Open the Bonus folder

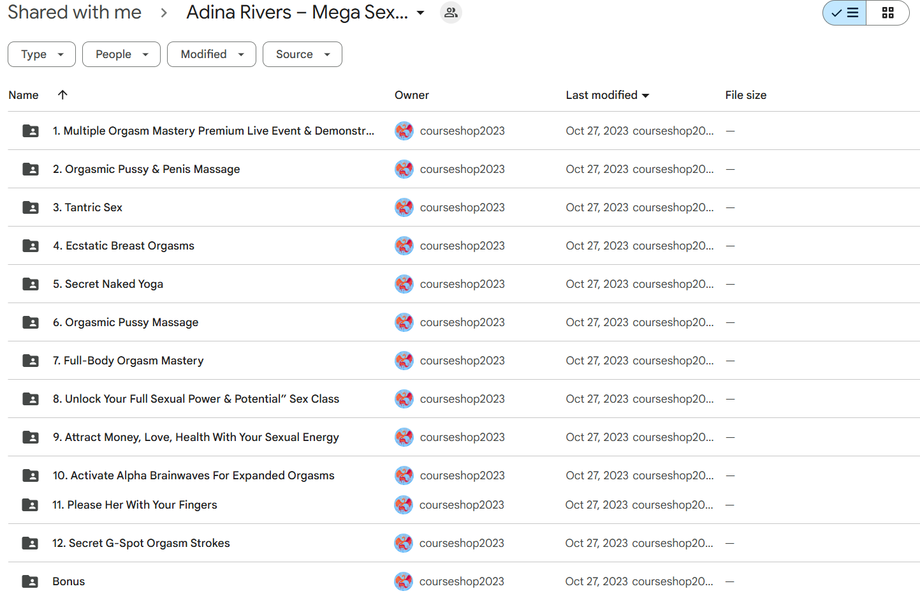69,581
